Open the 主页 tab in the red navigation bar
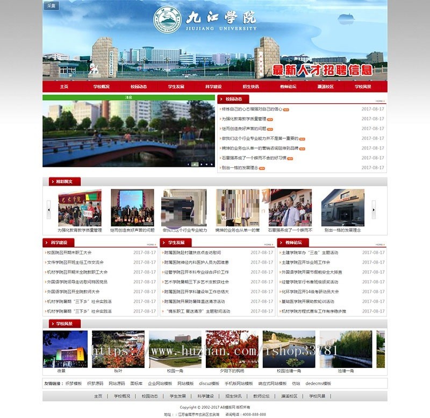 [64, 87]
